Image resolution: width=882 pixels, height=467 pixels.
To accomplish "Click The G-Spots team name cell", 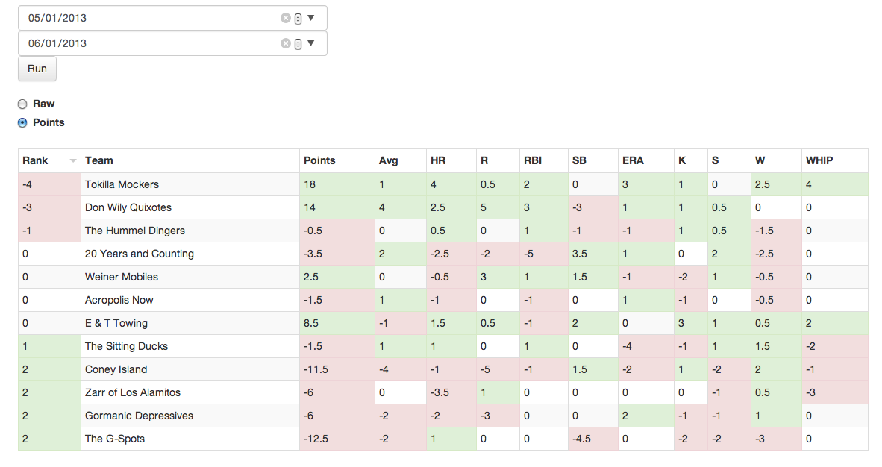I will click(x=115, y=439).
